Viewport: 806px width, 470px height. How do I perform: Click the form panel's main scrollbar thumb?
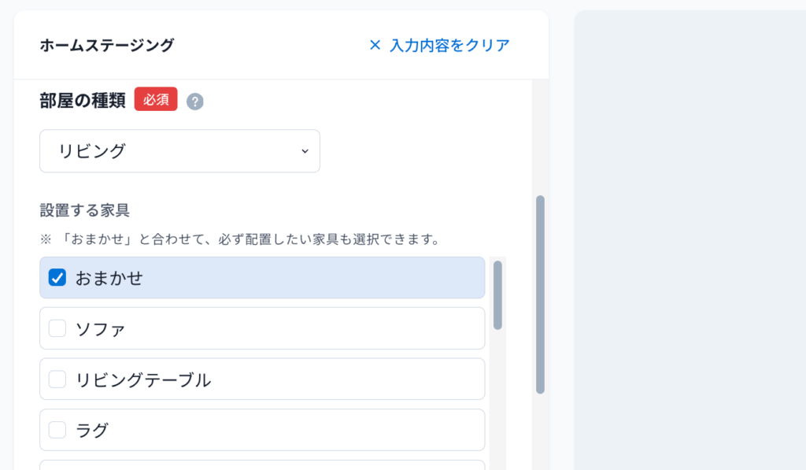[x=540, y=294]
